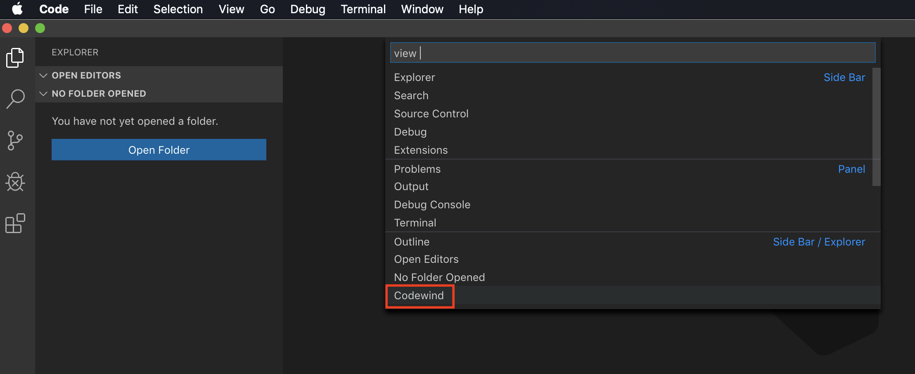This screenshot has height=374, width=915.
Task: Select Search in the quick open list
Action: click(629, 95)
